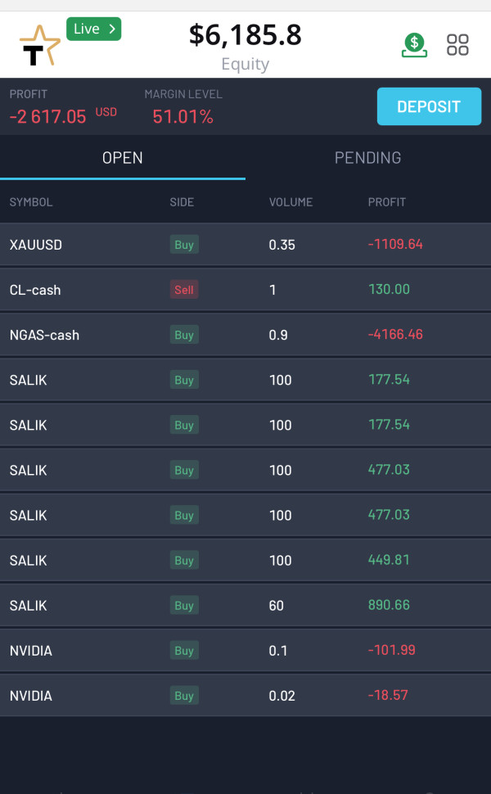
Task: Open the deposit cash icon in header
Action: point(415,45)
